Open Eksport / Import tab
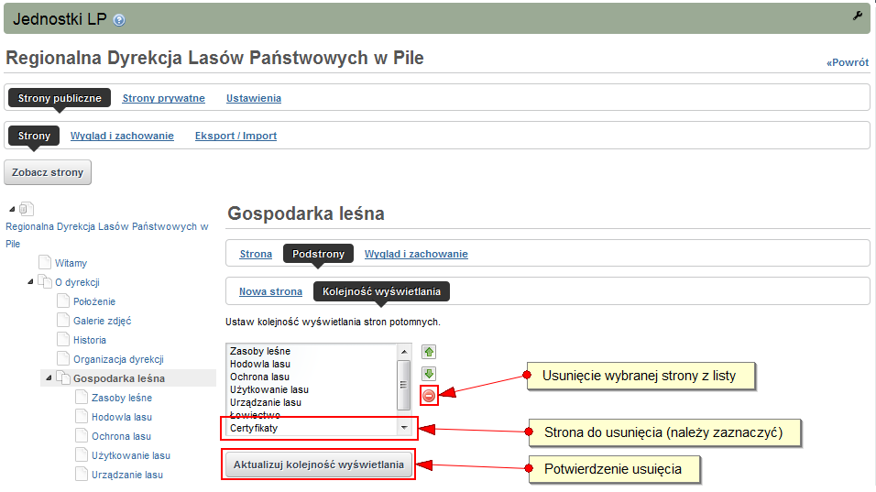This screenshot has width=876, height=492. point(235,136)
